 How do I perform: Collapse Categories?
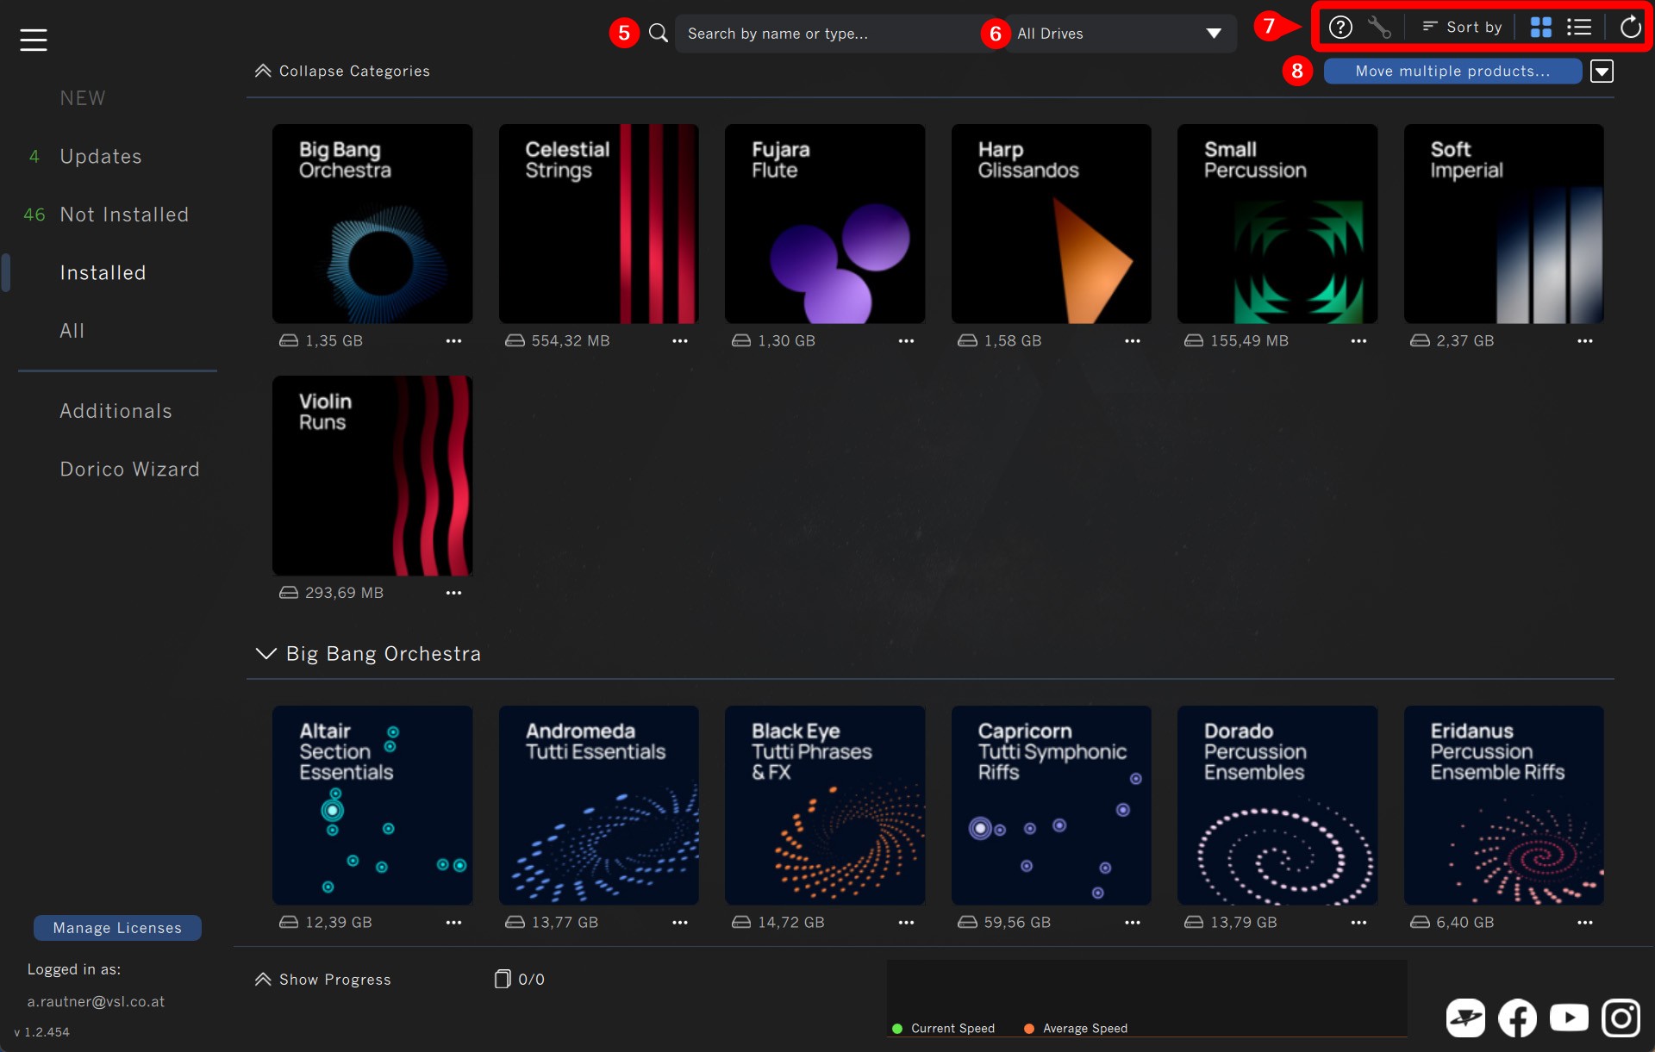(x=342, y=72)
